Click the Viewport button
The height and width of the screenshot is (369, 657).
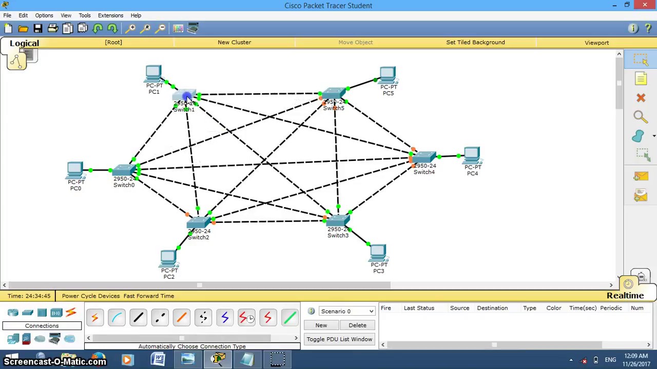click(x=596, y=43)
